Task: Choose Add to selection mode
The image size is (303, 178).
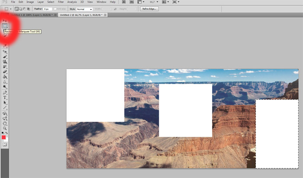Action: click(20, 9)
